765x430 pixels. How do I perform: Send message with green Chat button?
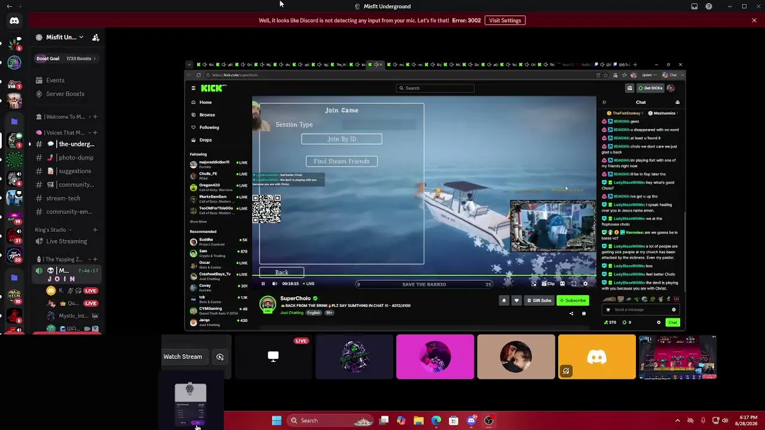[673, 322]
